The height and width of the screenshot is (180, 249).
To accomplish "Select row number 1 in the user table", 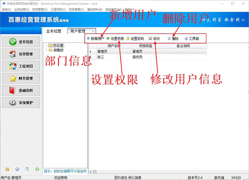I will [x=92, y=51].
